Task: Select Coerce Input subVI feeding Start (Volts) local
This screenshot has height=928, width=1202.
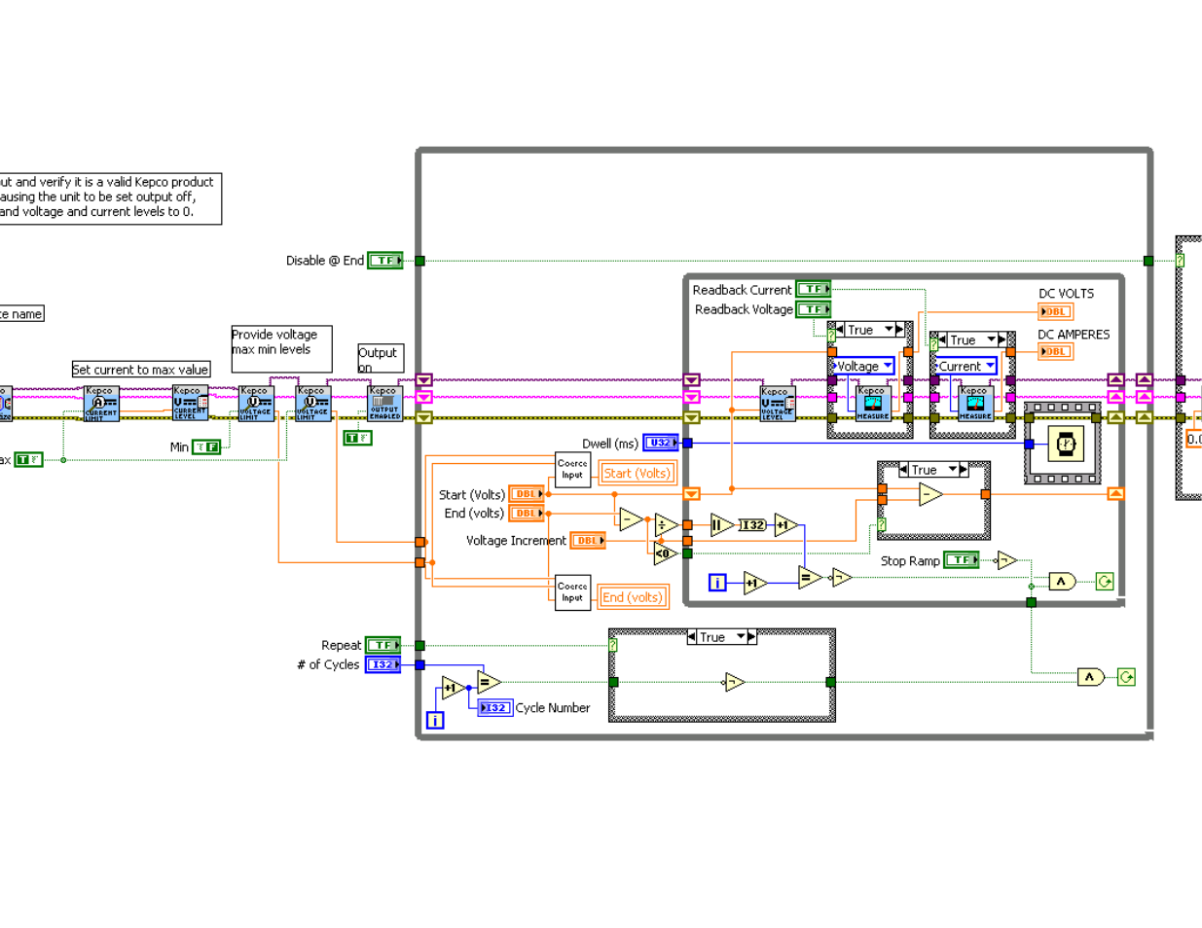Action: tap(572, 470)
